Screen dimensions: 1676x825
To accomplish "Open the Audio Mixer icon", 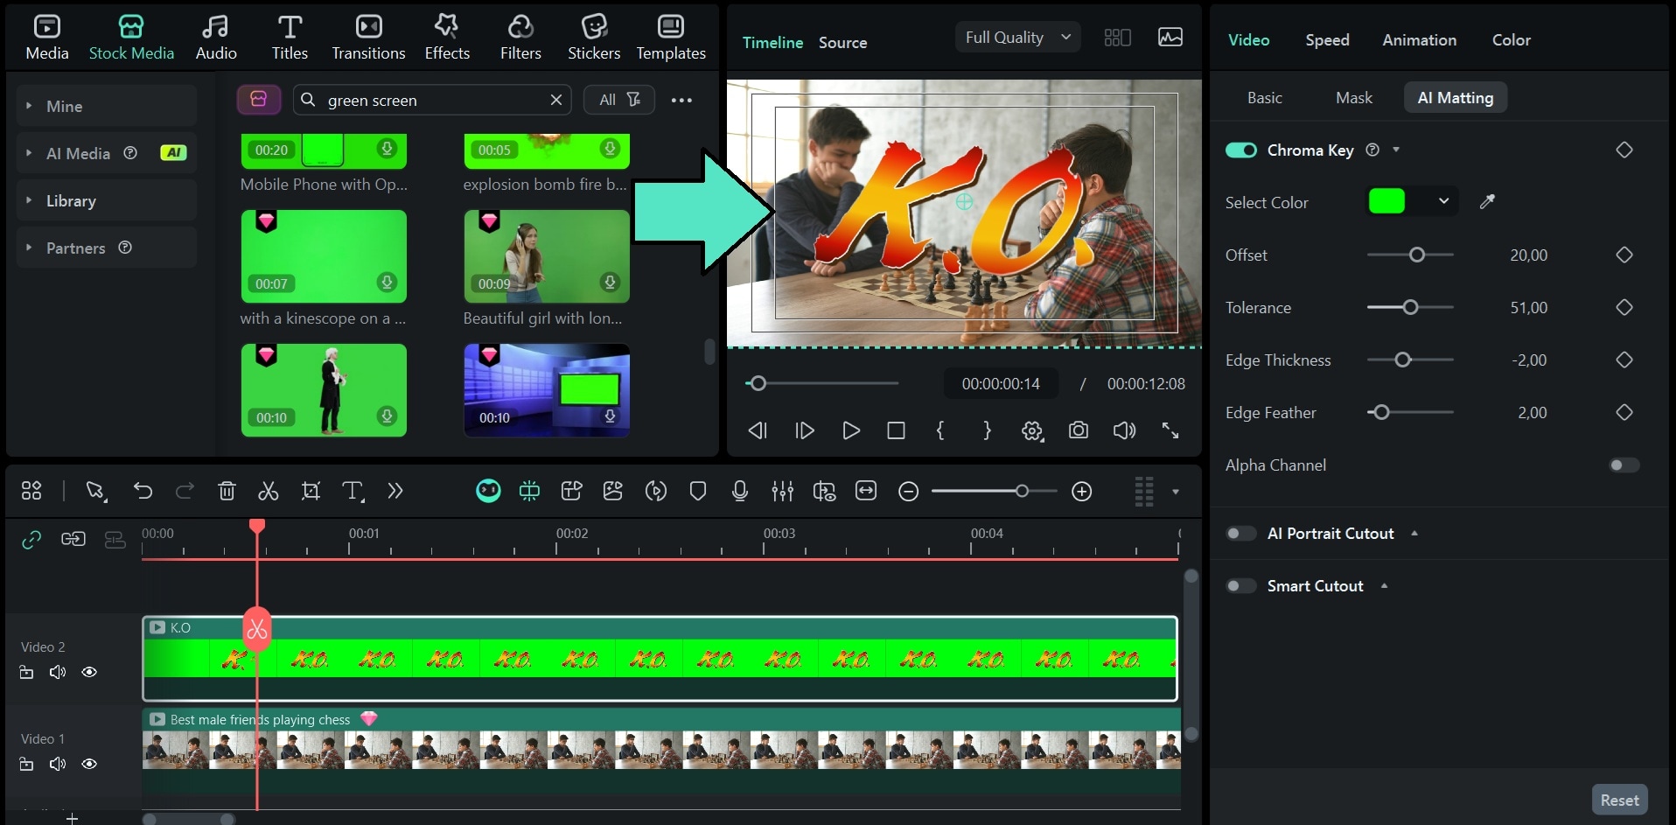I will 782,491.
